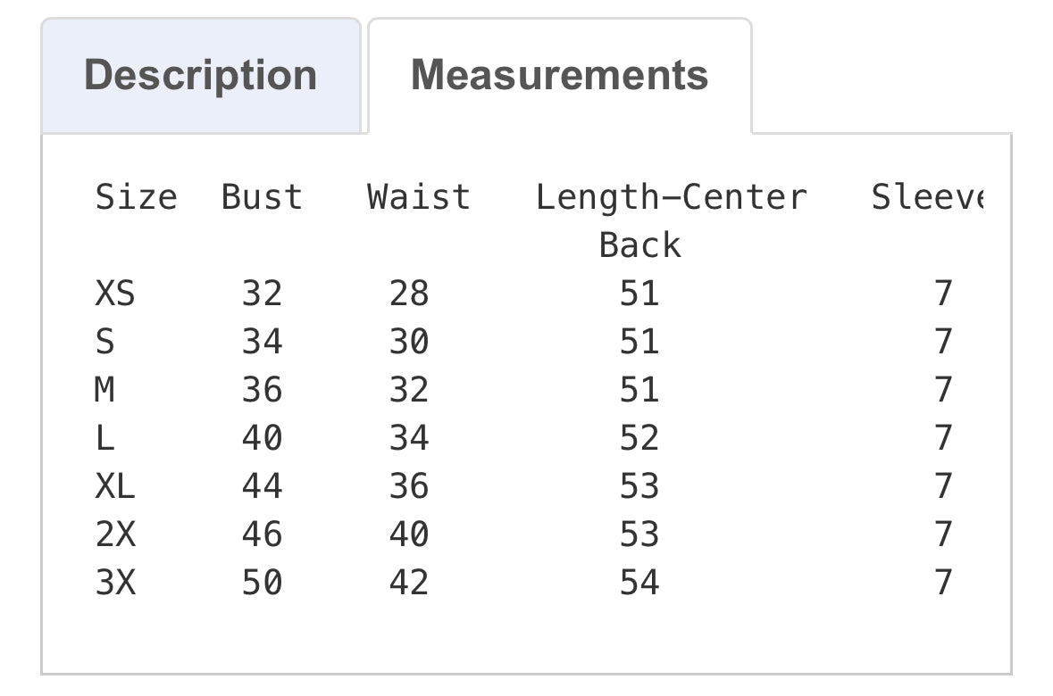Click the length value 52 for L
1053x696 pixels.
coord(639,438)
